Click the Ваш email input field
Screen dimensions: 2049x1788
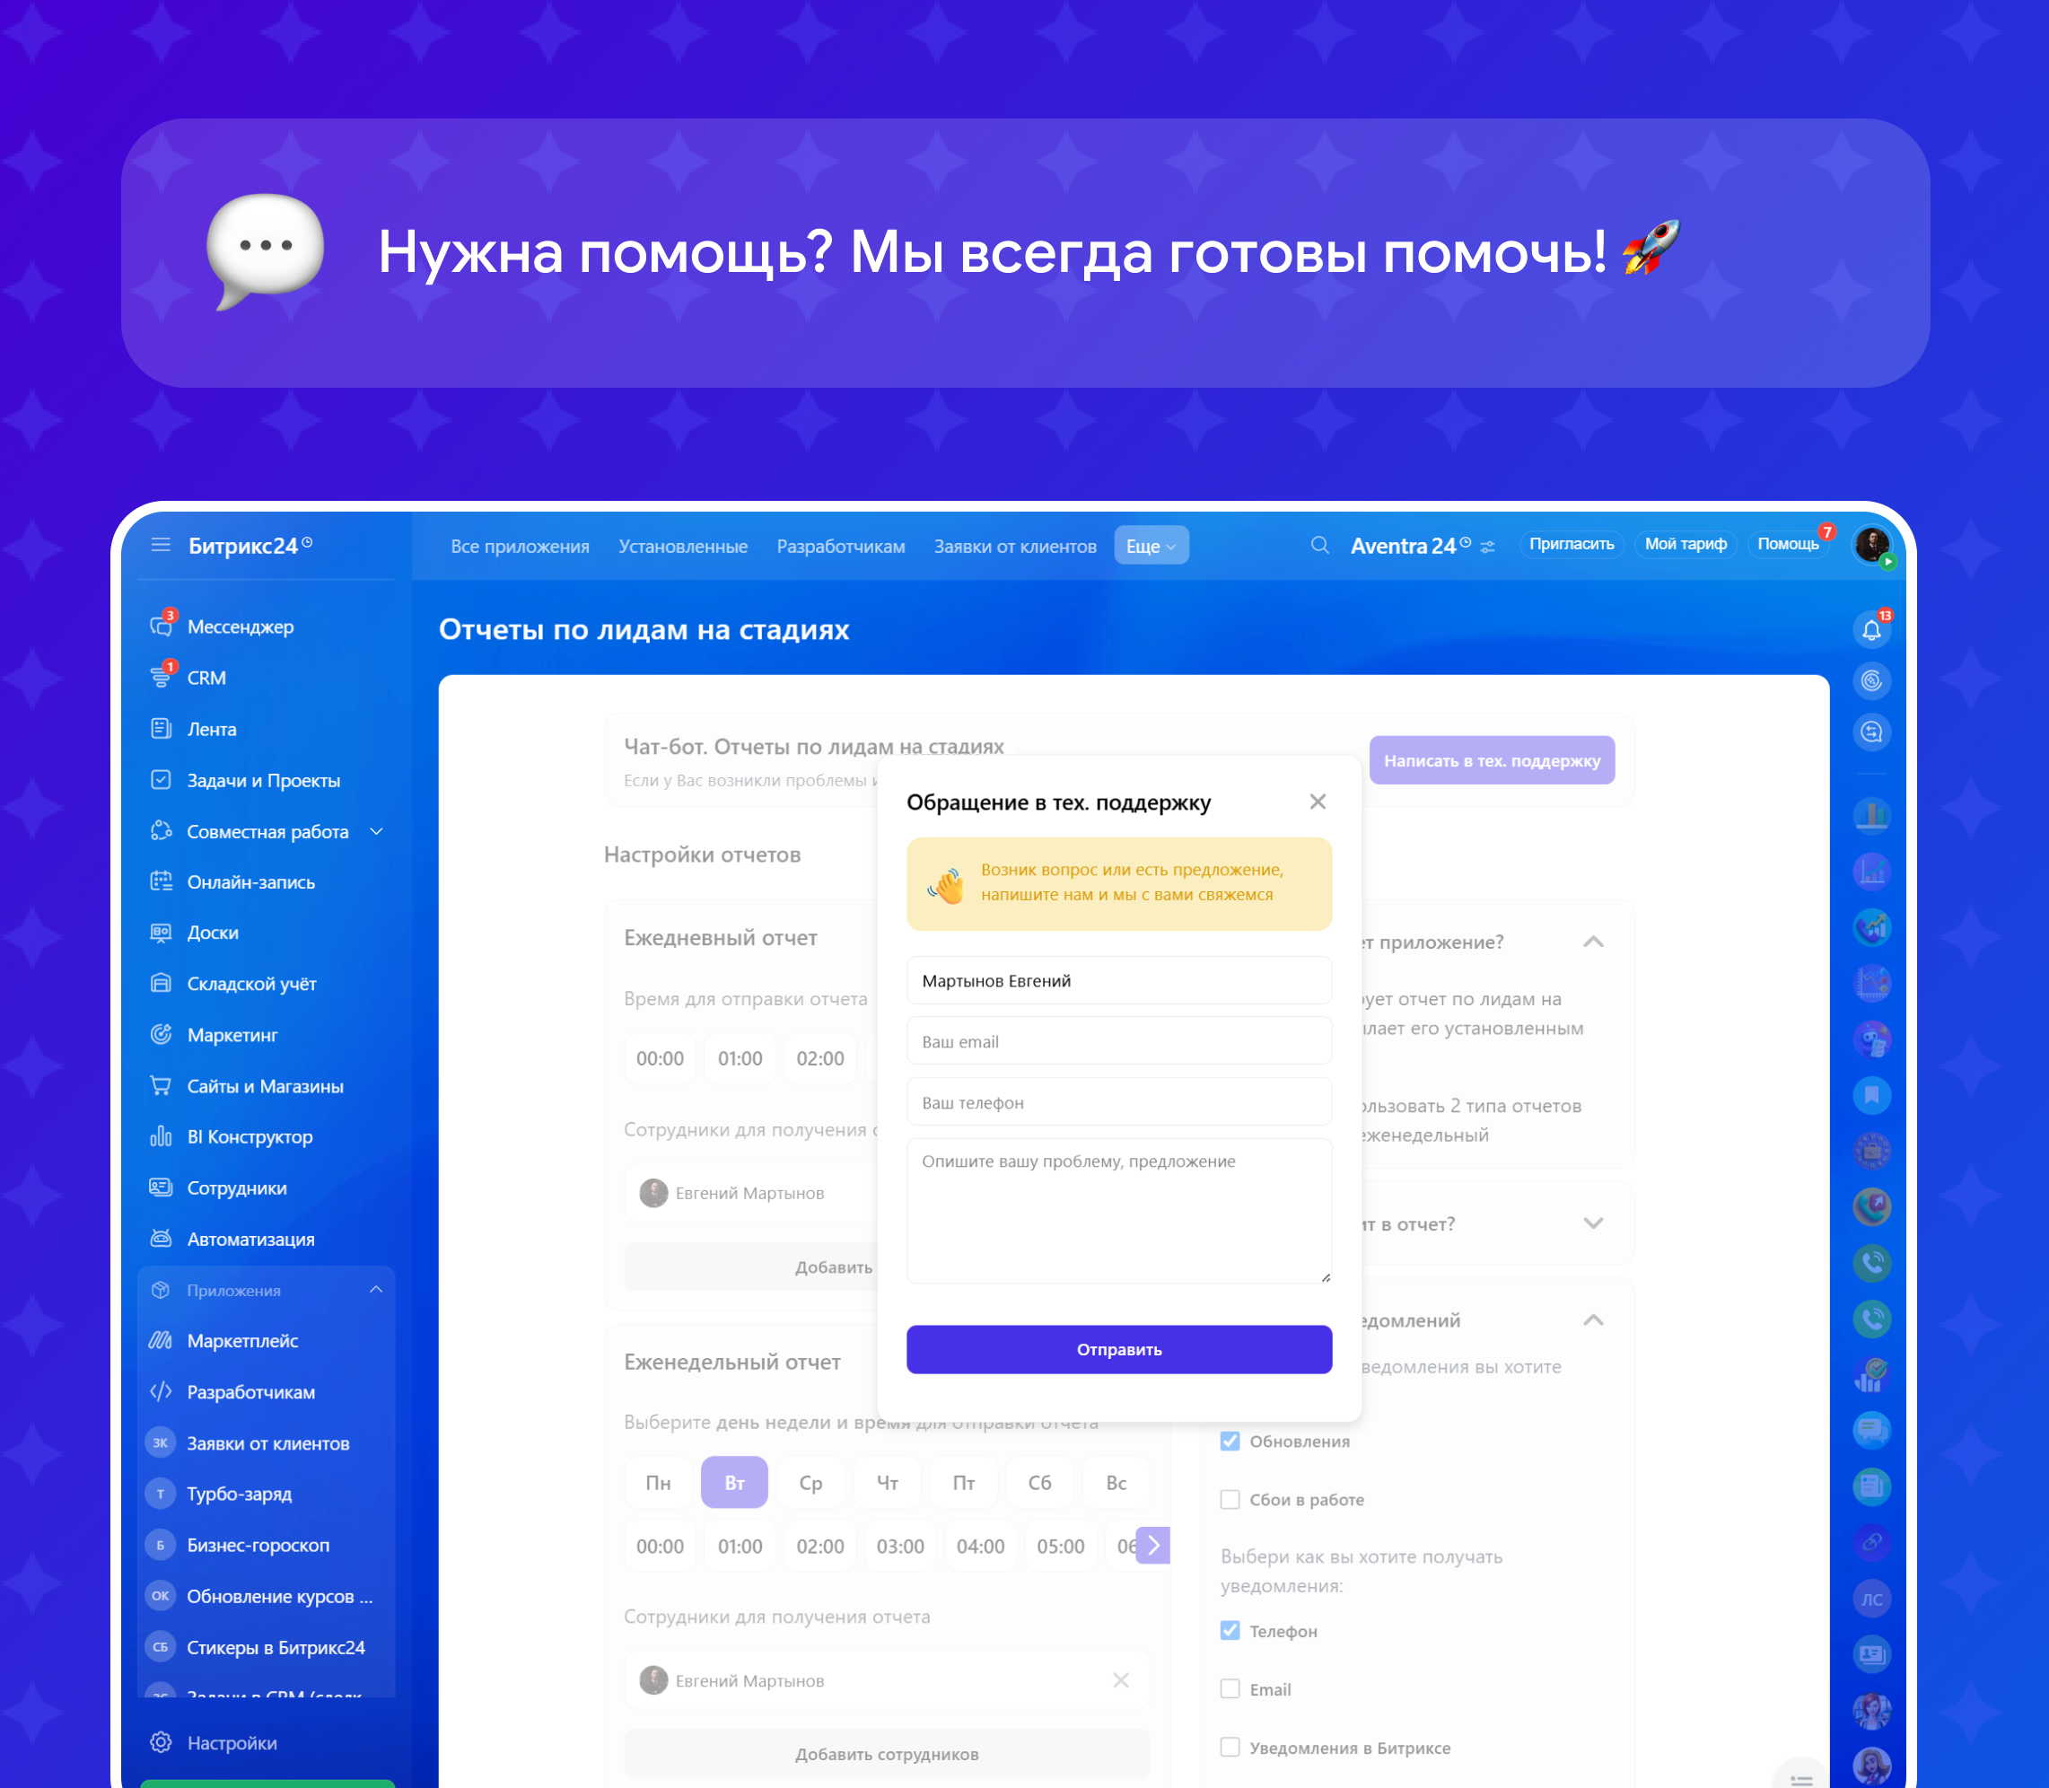[1118, 1042]
